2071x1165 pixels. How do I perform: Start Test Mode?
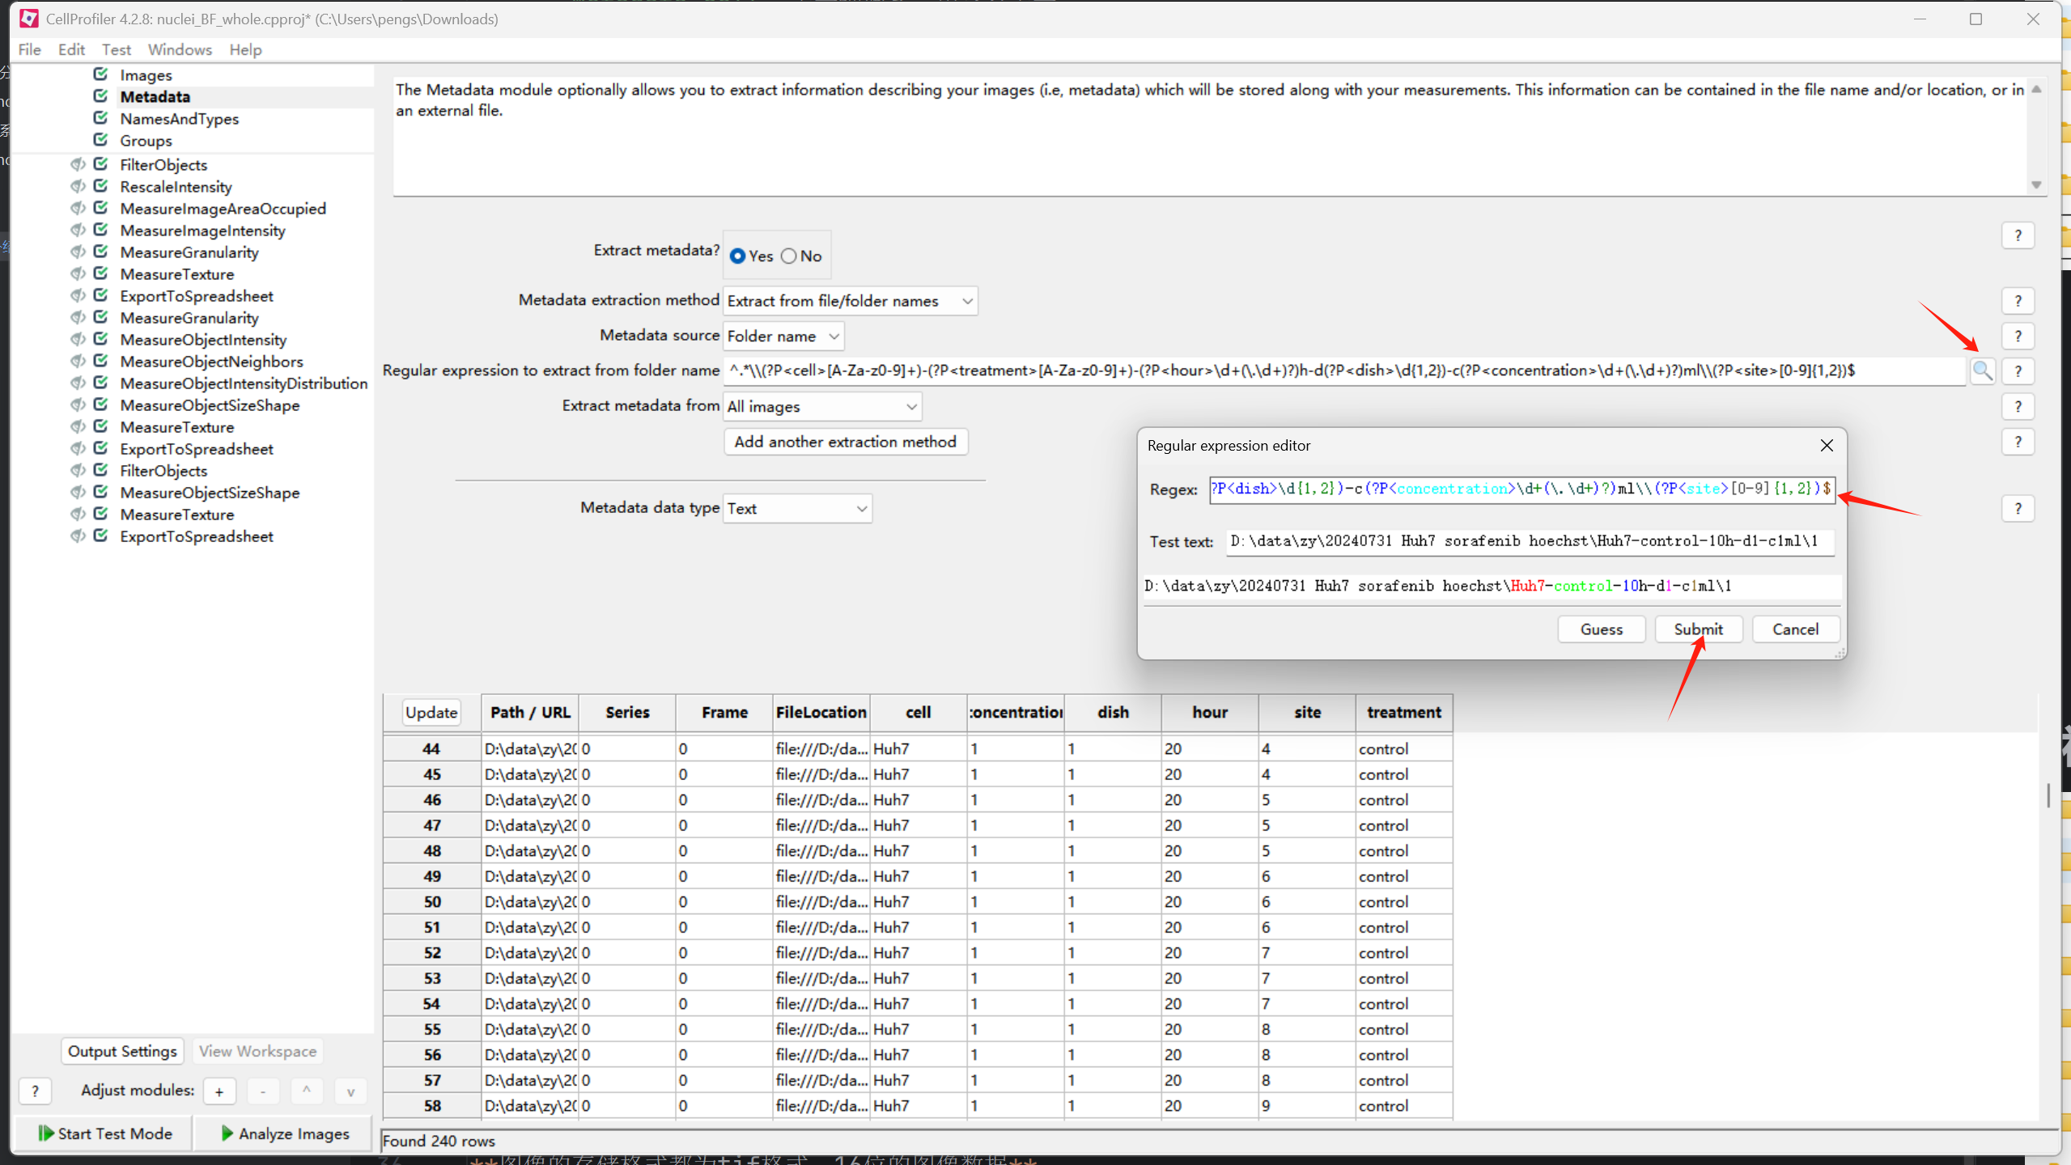tap(104, 1133)
